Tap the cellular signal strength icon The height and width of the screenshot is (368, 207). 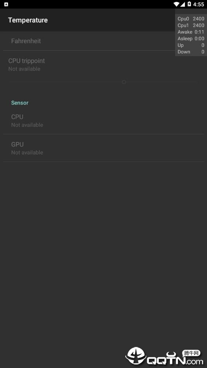point(183,4)
